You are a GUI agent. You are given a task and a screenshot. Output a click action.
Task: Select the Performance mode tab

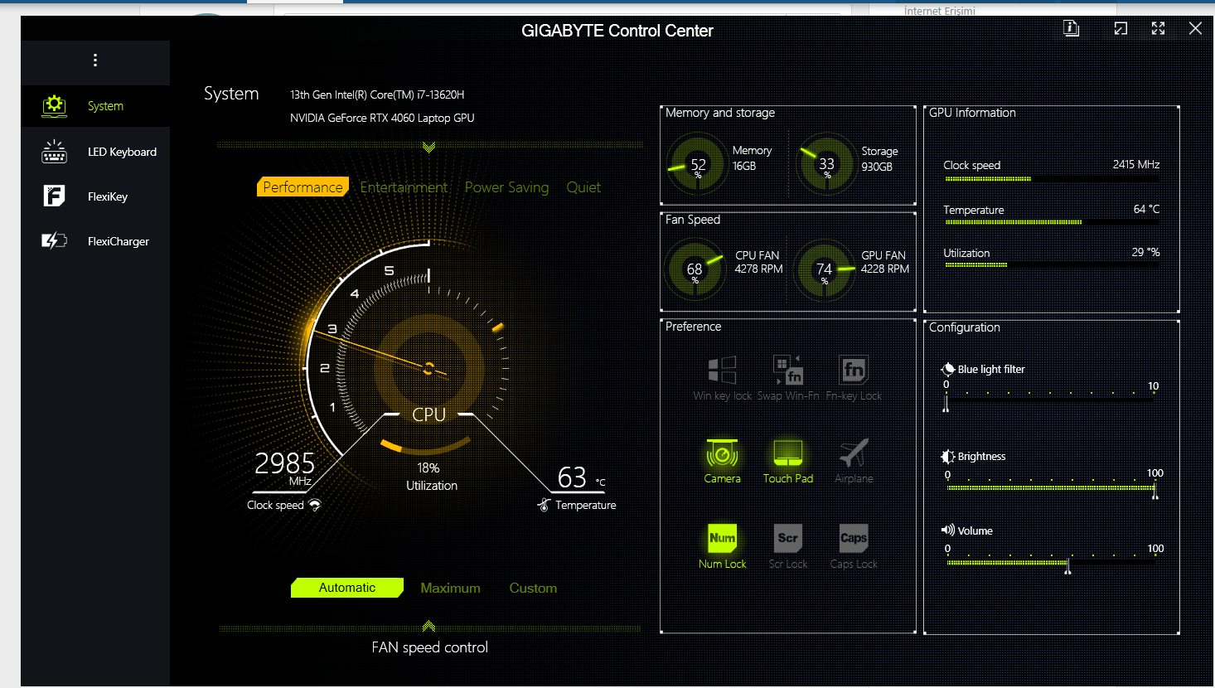coord(303,187)
